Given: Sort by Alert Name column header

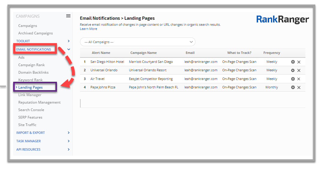Looking at the screenshot, I should 101,53.
